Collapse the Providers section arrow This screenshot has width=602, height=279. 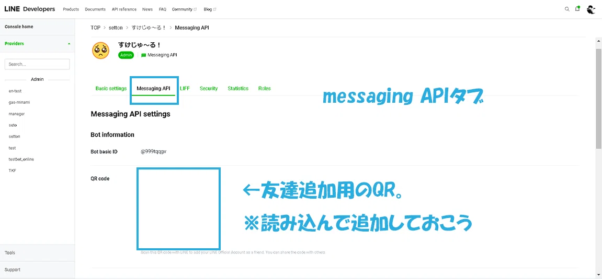point(69,44)
